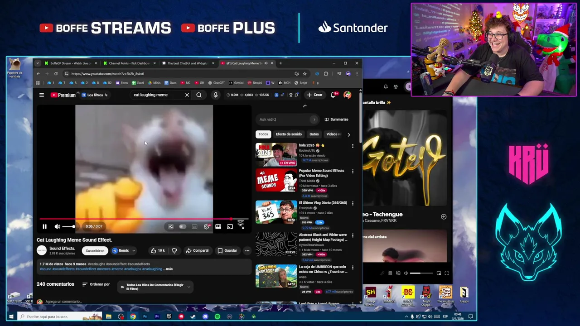Bookmark page with the star icon

pos(304,74)
